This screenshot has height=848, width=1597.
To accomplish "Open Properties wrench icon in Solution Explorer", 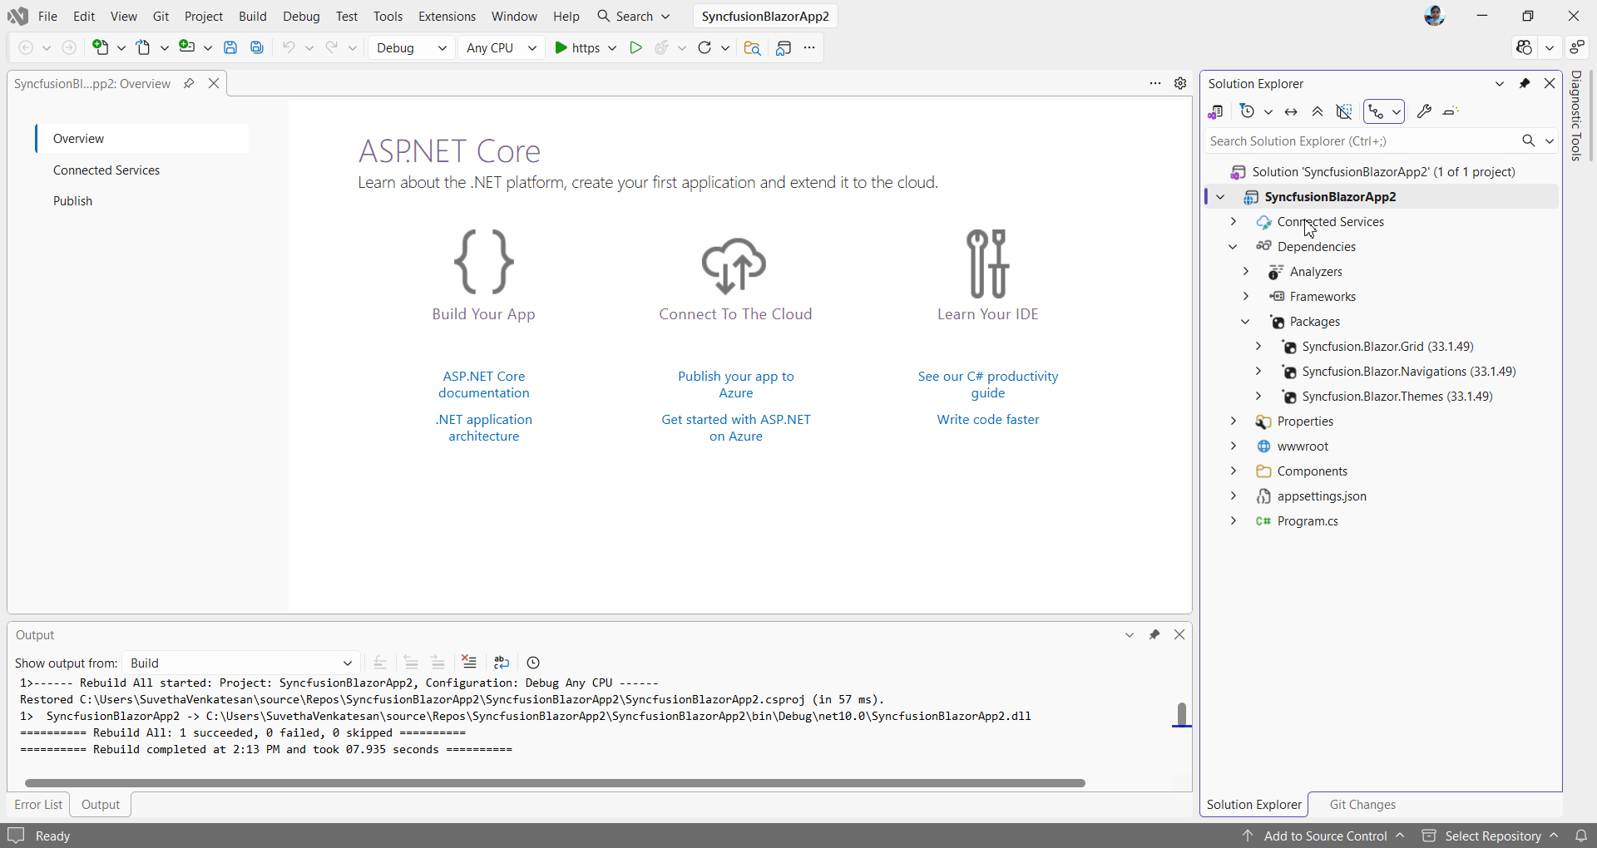I will [x=1424, y=111].
